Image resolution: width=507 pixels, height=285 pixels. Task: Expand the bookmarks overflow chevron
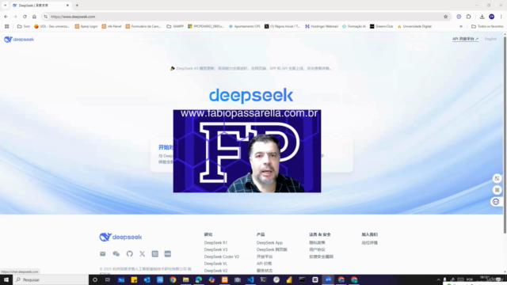tap(461, 26)
